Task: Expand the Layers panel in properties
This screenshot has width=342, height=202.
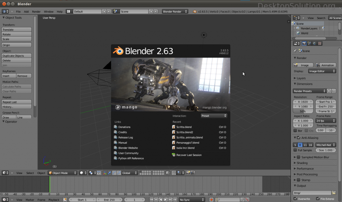Action: point(301,78)
